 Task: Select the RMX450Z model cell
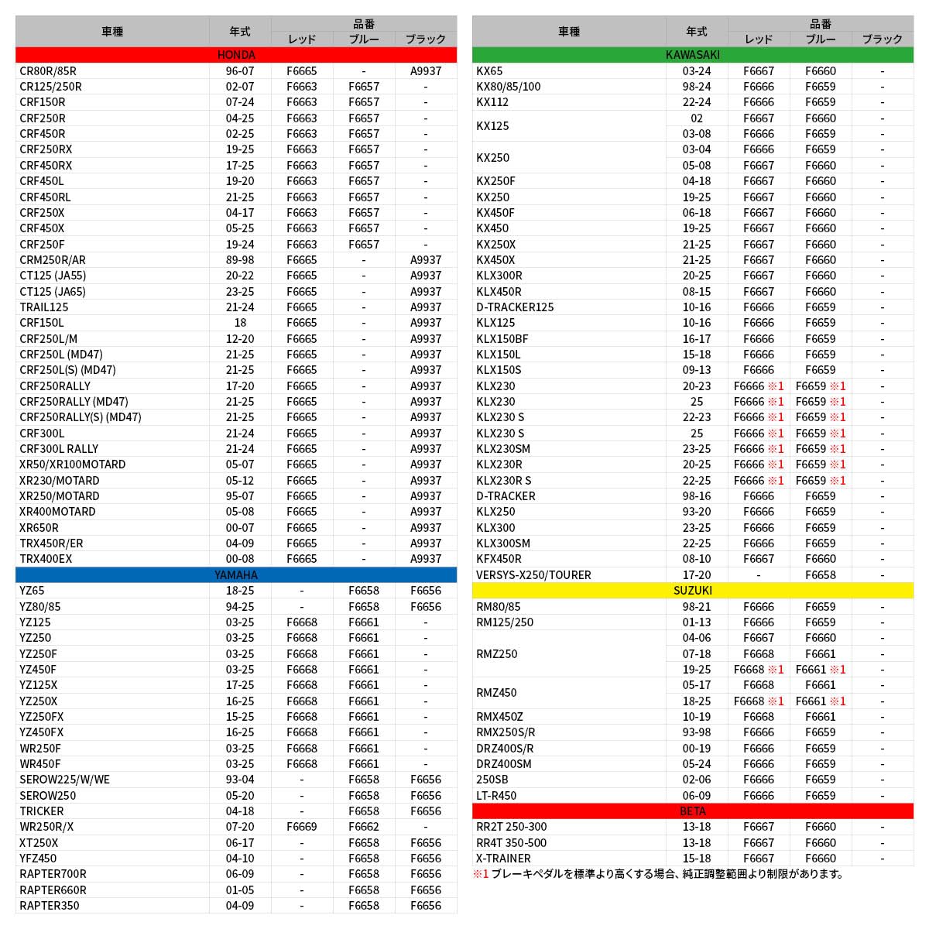pos(499,717)
